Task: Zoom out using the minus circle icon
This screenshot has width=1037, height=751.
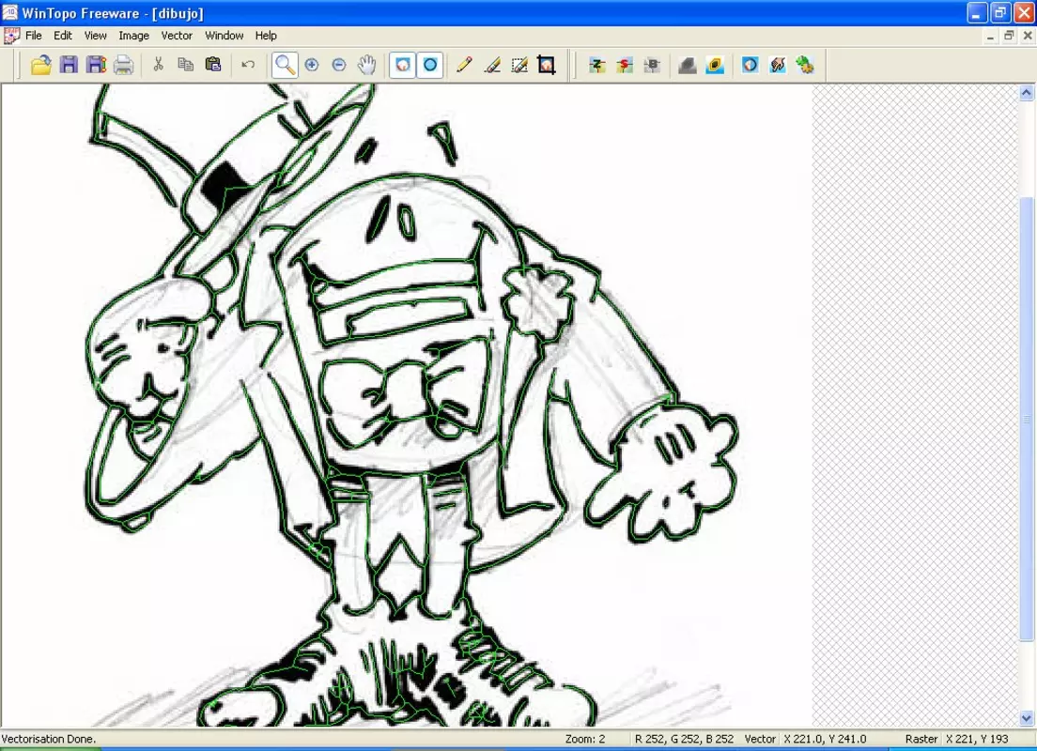Action: pos(339,65)
